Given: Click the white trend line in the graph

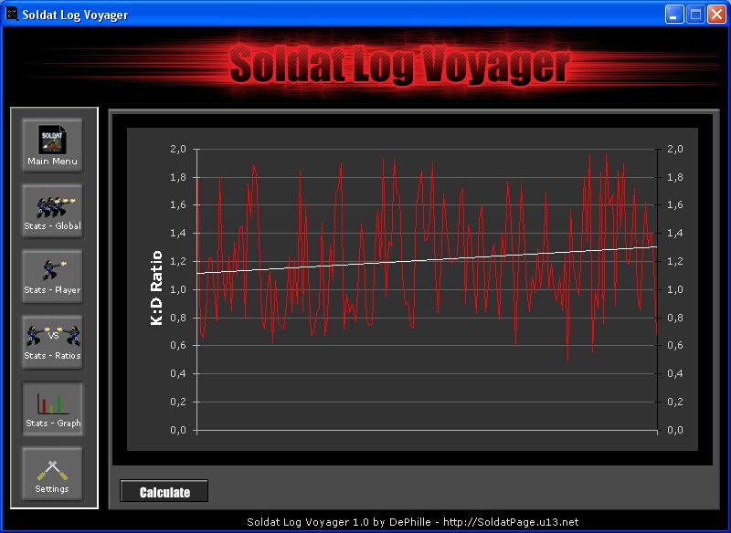Looking at the screenshot, I should point(427,260).
